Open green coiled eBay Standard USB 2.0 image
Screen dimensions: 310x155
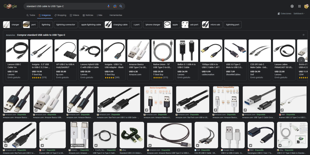(x=132, y=135)
